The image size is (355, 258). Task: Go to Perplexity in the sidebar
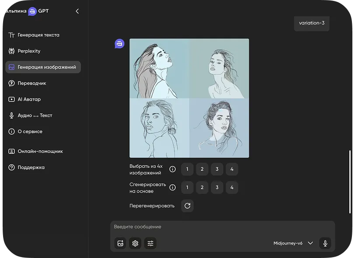[29, 51]
